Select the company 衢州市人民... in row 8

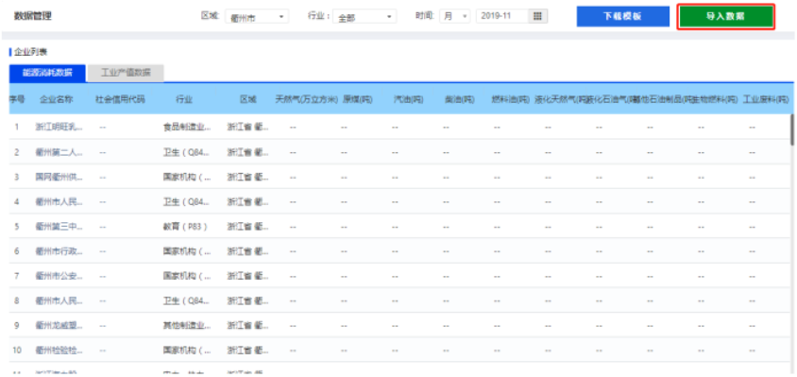tap(59, 300)
